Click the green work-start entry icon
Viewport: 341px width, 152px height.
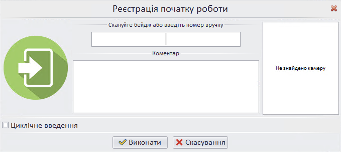(36, 68)
